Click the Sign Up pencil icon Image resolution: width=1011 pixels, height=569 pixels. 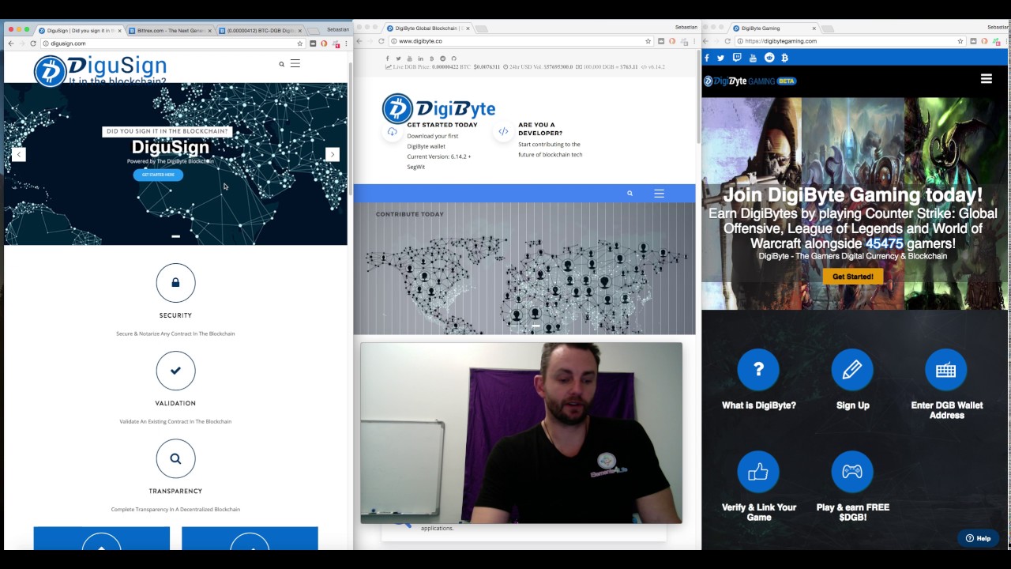tap(852, 370)
